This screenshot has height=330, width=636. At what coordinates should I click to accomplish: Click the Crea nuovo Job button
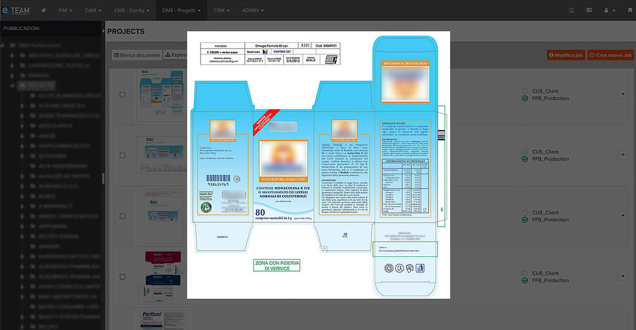pos(610,56)
